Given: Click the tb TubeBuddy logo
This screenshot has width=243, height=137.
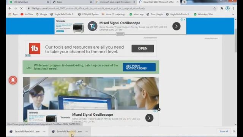Looking at the screenshot, I should pos(35,48).
